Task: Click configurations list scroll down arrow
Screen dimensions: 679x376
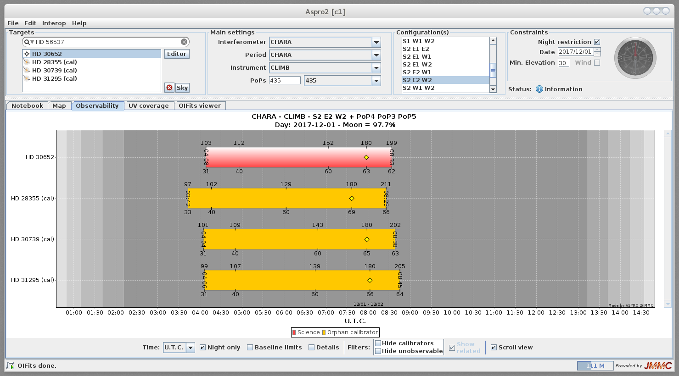Action: tap(493, 89)
